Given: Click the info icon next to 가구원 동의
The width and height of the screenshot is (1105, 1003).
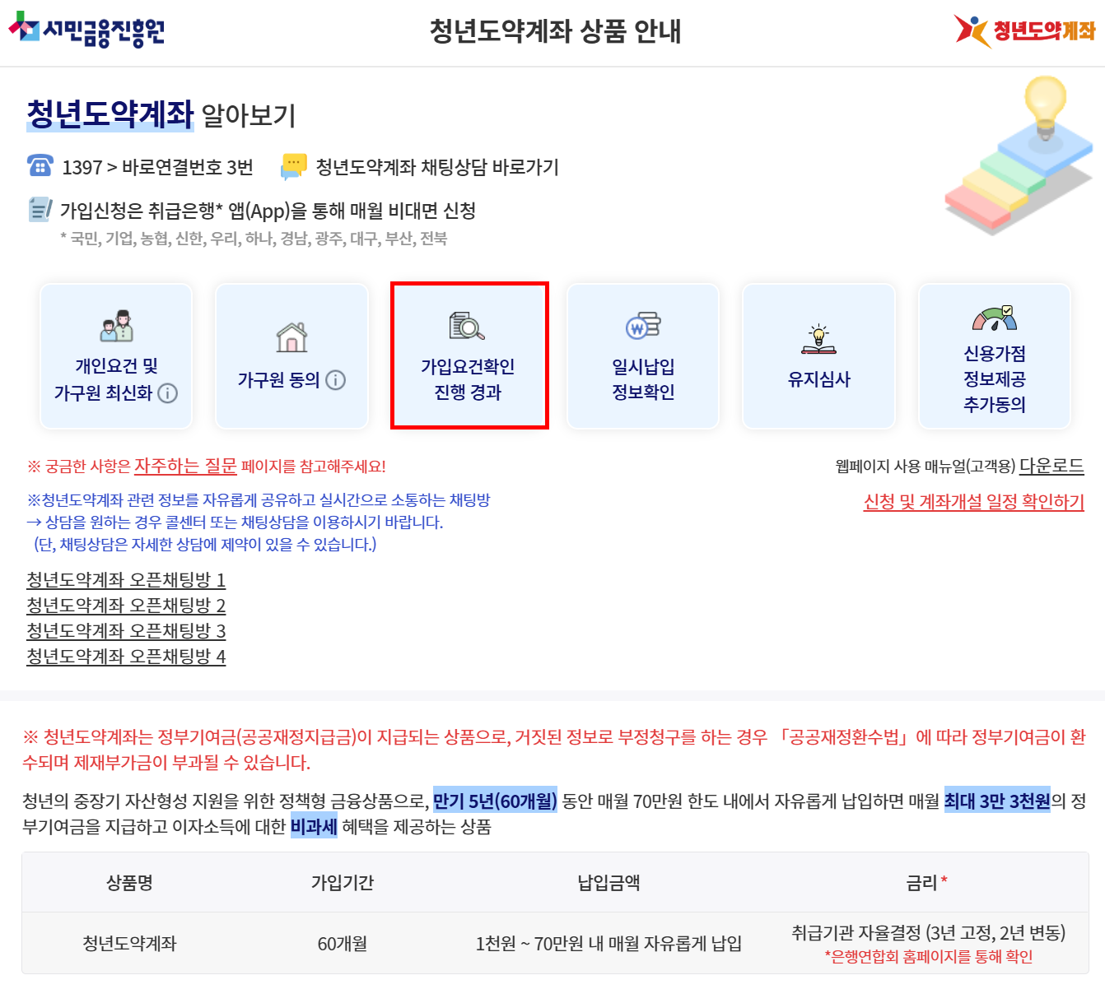Looking at the screenshot, I should (335, 380).
